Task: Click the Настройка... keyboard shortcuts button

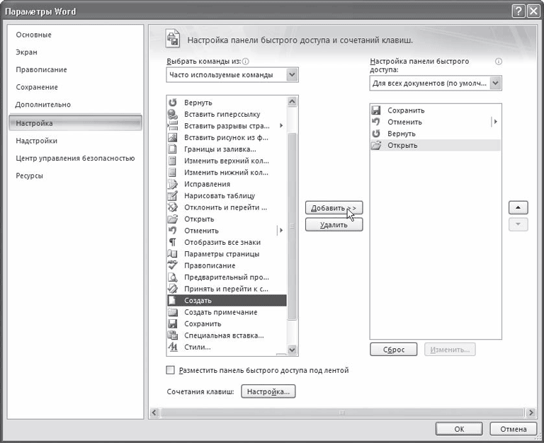Action: 268,391
